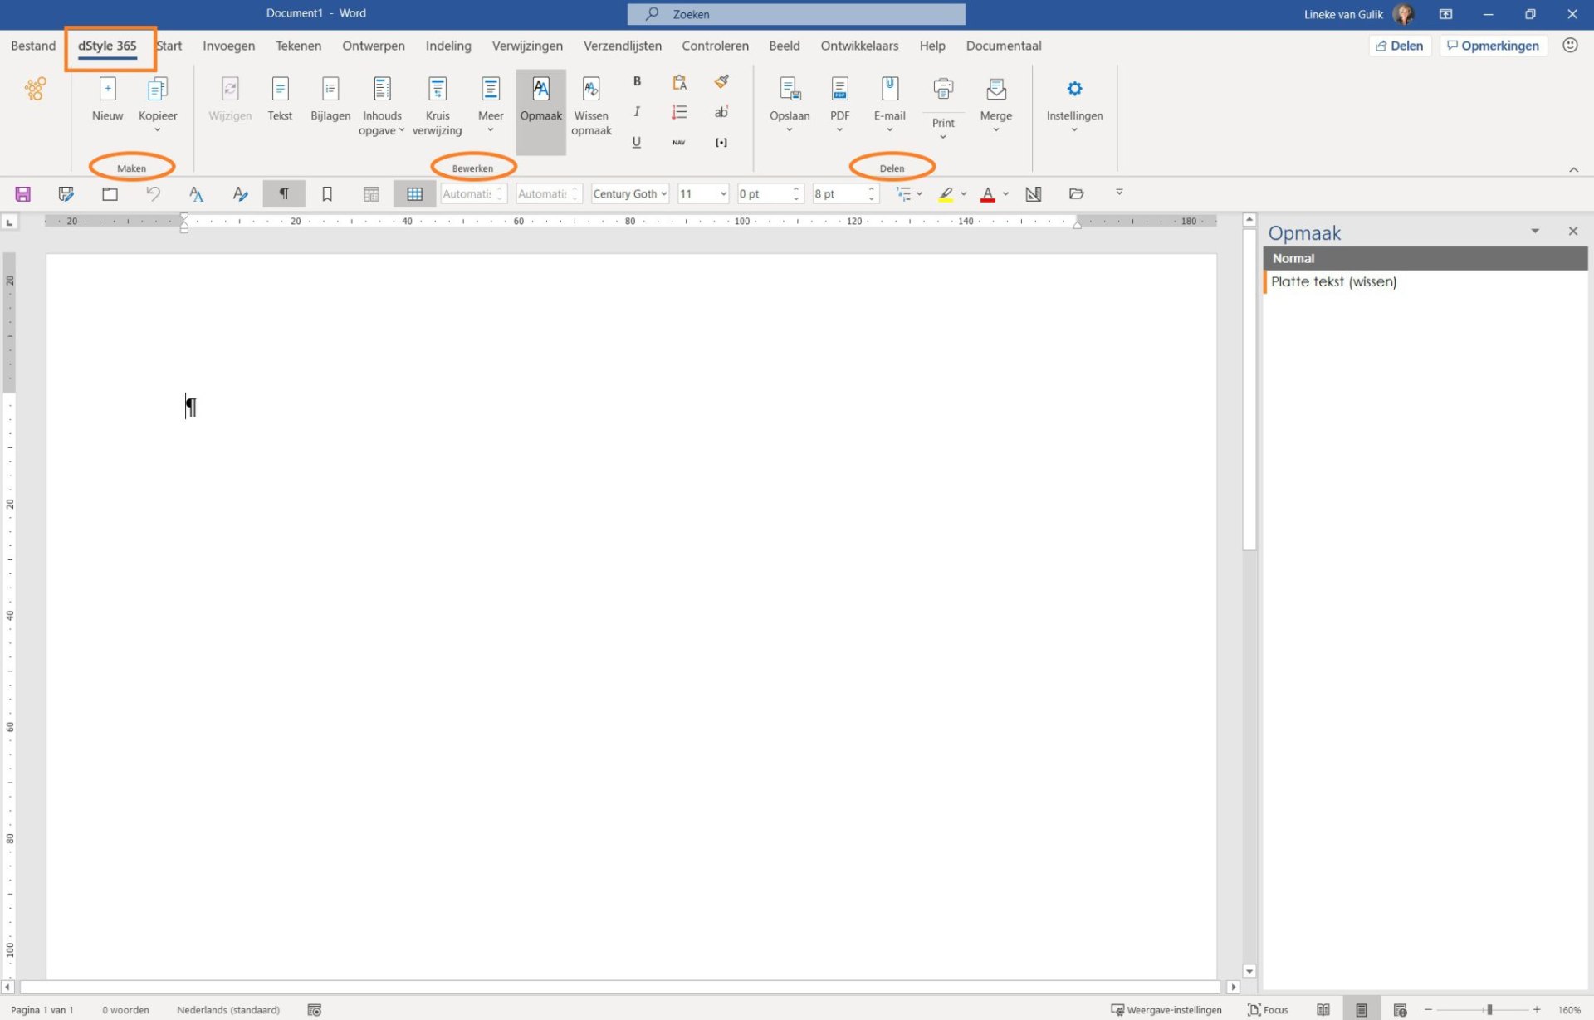Click the save-as disk with pencil icon

(x=66, y=194)
